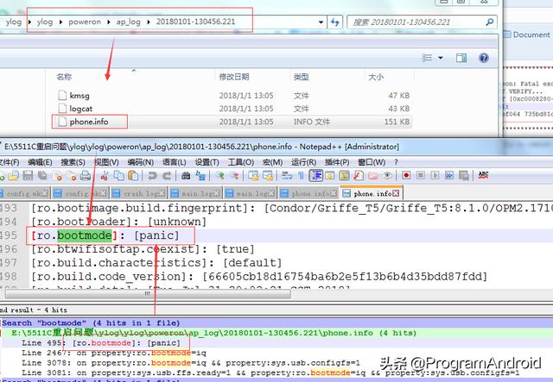
Task: Sort files by the 类型 column header
Action: 302,77
